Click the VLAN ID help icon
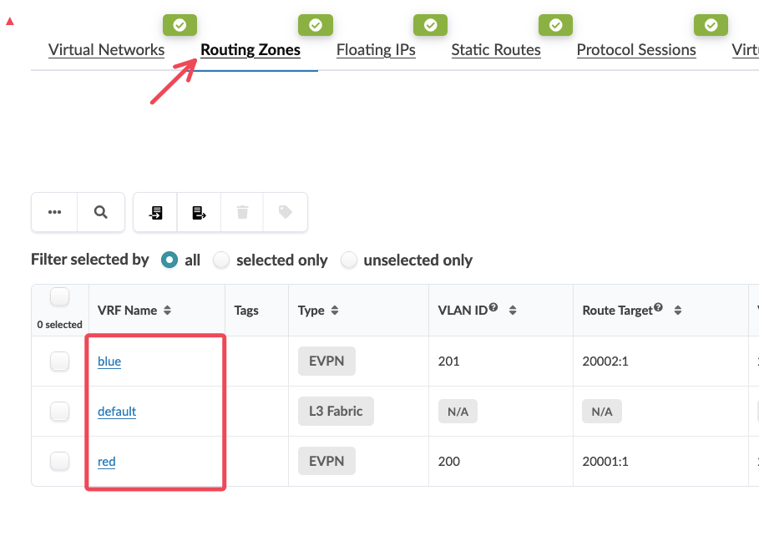Viewport: 759px width, 536px height. 493,307
